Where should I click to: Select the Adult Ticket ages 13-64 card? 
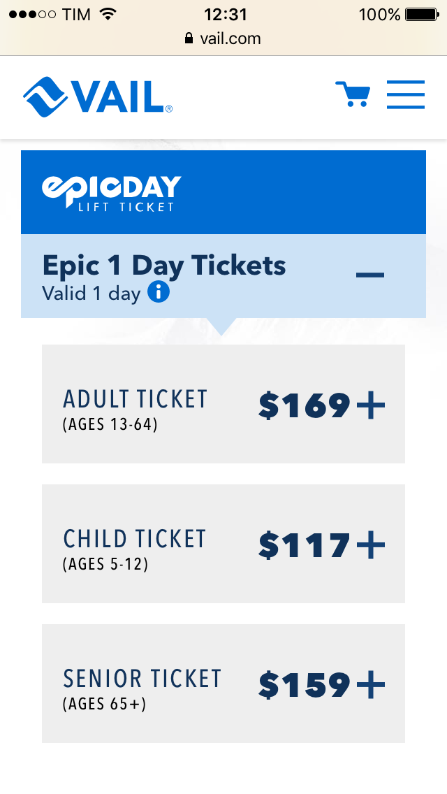tap(223, 404)
